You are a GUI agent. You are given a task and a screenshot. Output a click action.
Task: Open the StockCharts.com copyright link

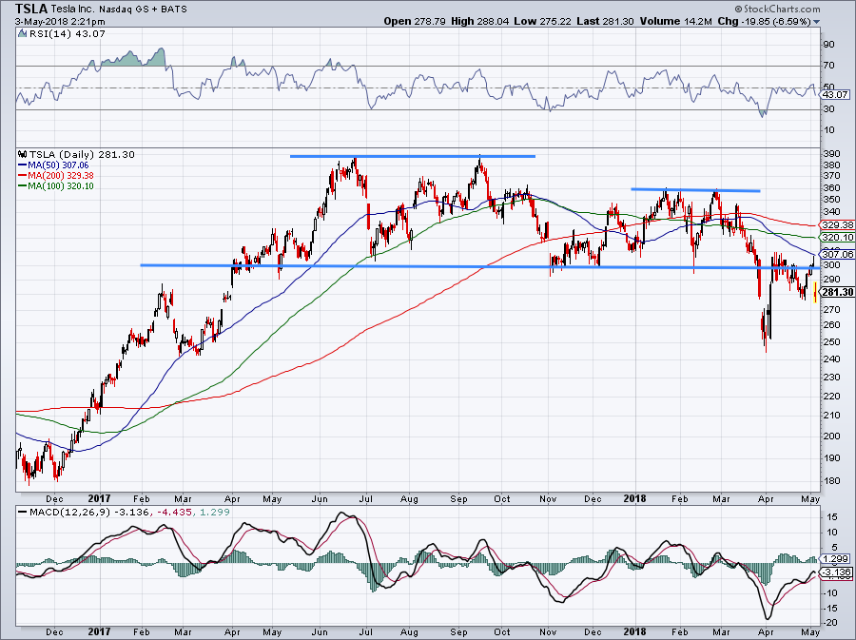tap(777, 9)
